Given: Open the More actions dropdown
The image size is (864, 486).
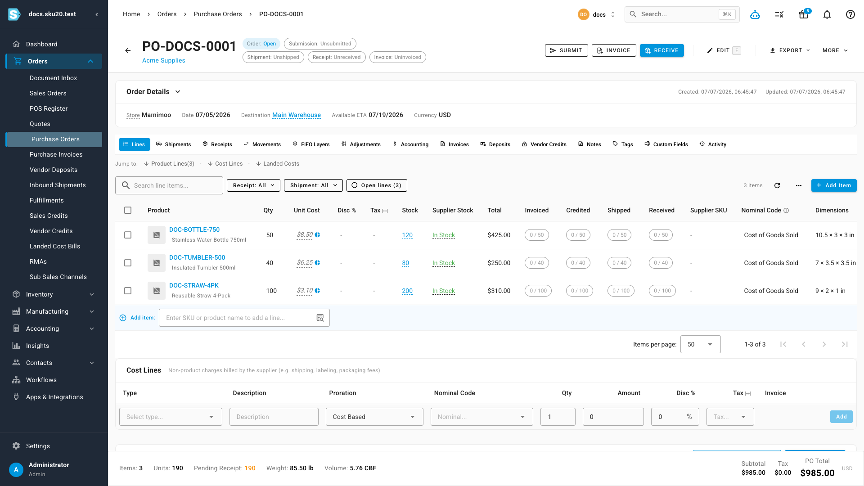Looking at the screenshot, I should pos(835,50).
